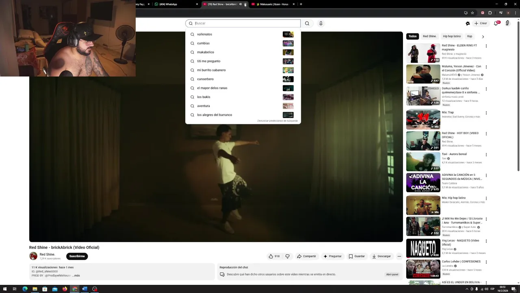Switch to the WhatsApp browser tab

(x=176, y=4)
